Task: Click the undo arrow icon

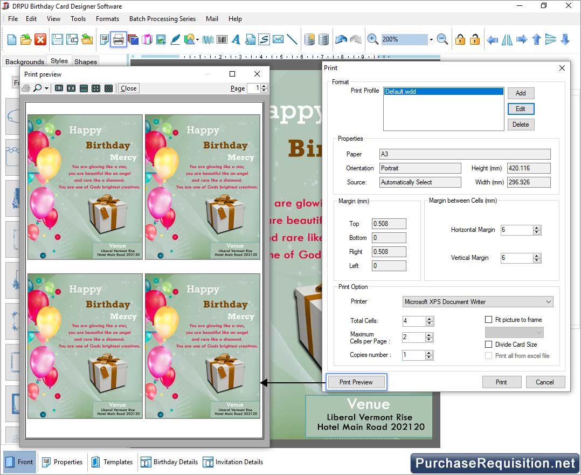Action: tap(341, 39)
